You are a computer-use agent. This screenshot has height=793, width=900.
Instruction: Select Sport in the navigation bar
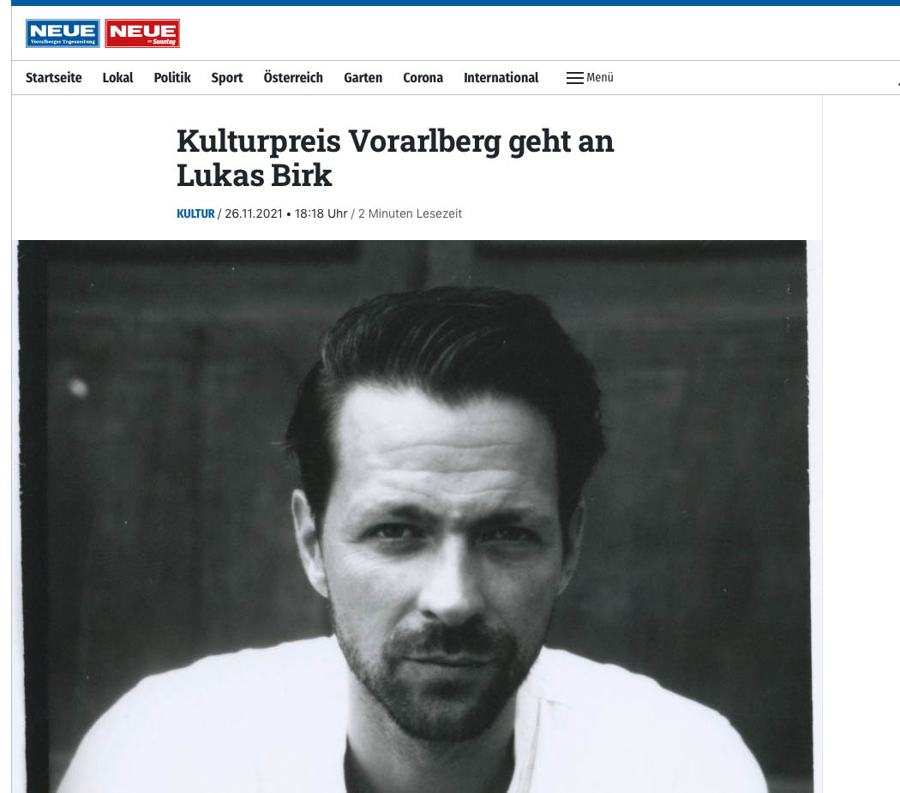(x=227, y=77)
